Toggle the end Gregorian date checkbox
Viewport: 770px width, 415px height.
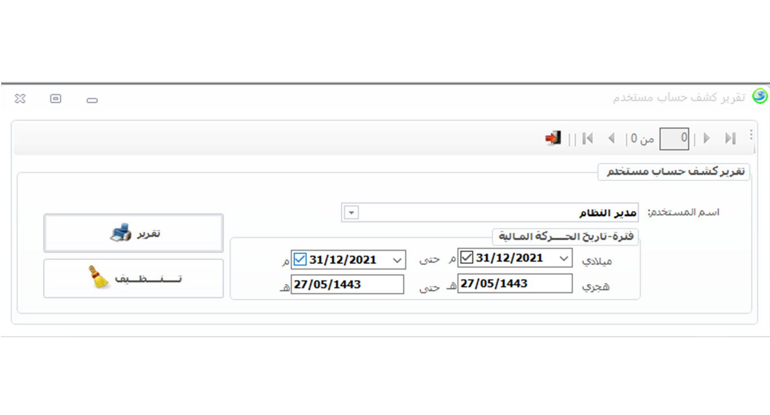[x=300, y=259]
